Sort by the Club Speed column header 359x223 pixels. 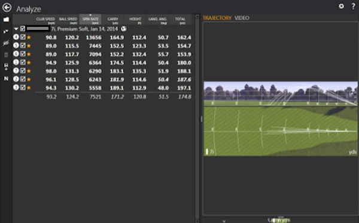pyautogui.click(x=45, y=20)
